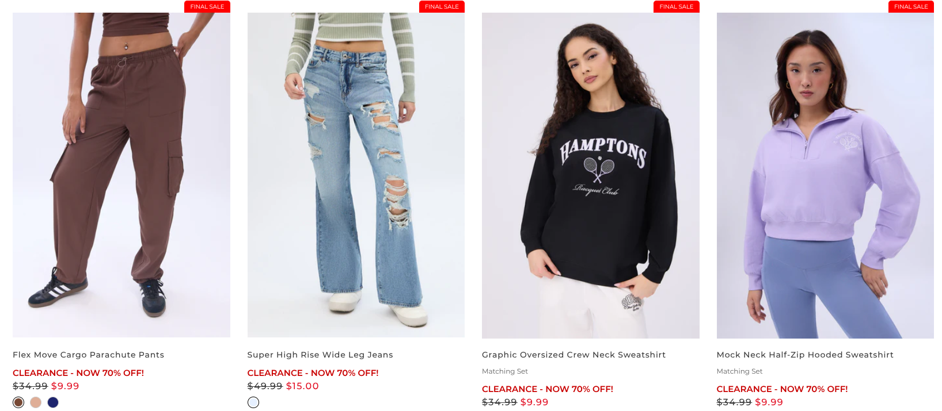
Task: Click the Super High Rise Wide Leg Jeans title
Action: pyautogui.click(x=320, y=355)
